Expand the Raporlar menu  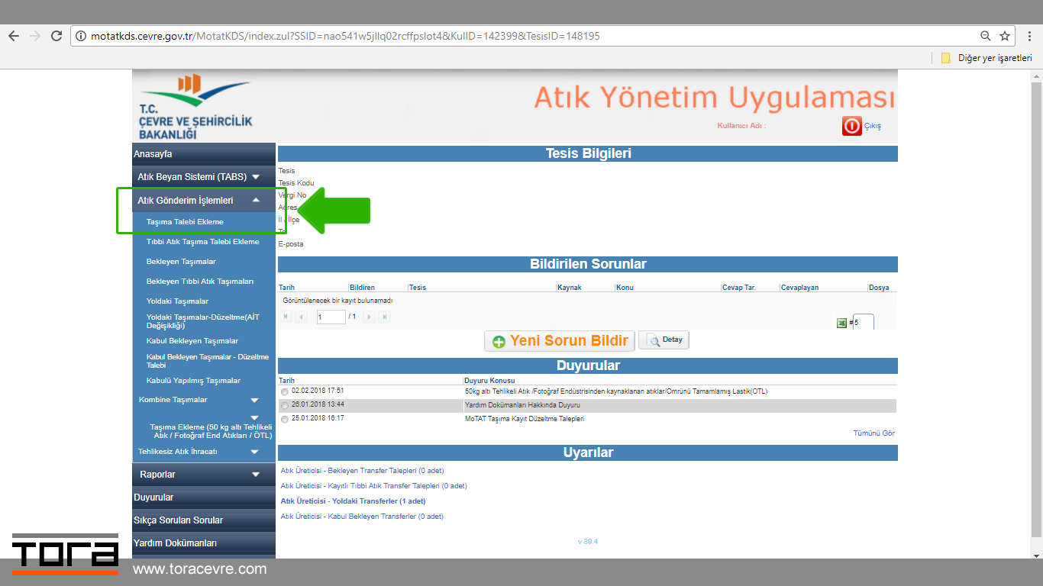coord(203,475)
